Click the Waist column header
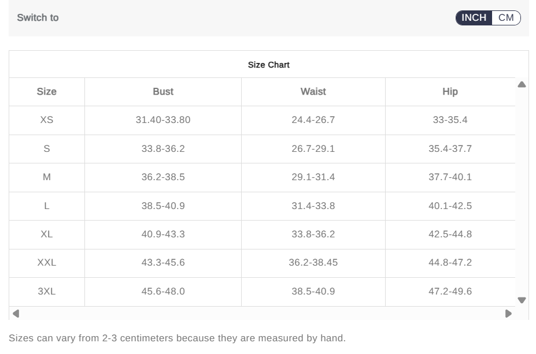The image size is (536, 354). coord(313,91)
